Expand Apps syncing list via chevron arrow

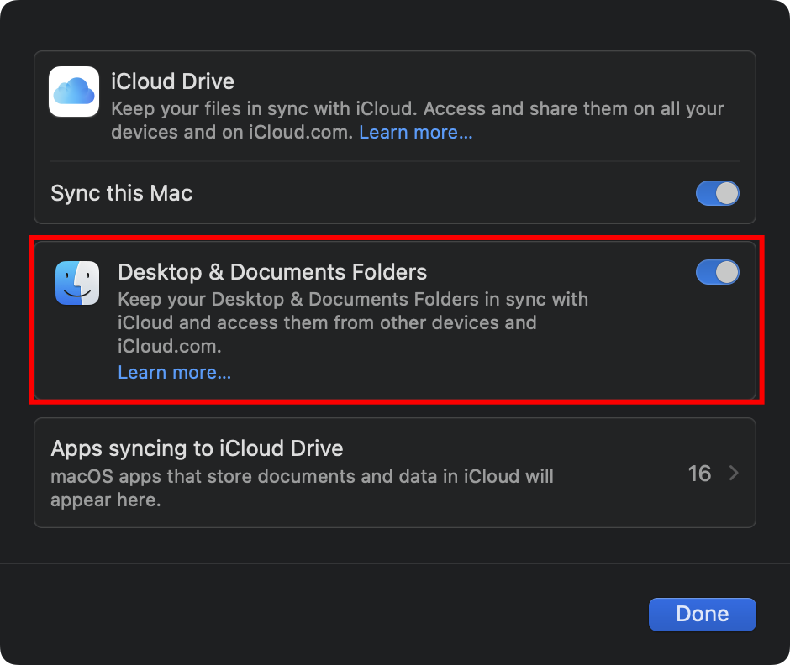[734, 474]
